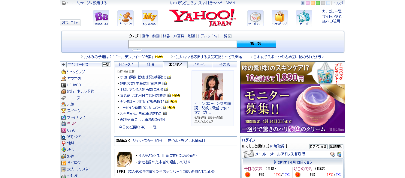Image resolution: width=405 pixels, height=178 pixels.
Task: Open the Yahoo! BB icon
Action: pyautogui.click(x=101, y=18)
